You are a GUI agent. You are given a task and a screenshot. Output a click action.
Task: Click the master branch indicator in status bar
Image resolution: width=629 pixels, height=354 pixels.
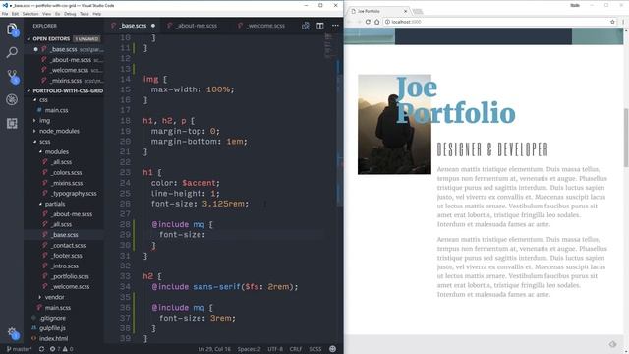19,349
